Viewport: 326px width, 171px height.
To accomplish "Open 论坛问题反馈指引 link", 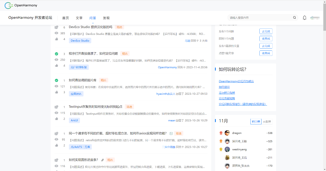I will [243, 104].
